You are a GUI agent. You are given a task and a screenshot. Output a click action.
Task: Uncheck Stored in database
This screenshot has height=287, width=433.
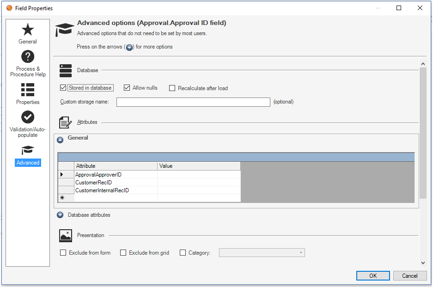click(62, 87)
